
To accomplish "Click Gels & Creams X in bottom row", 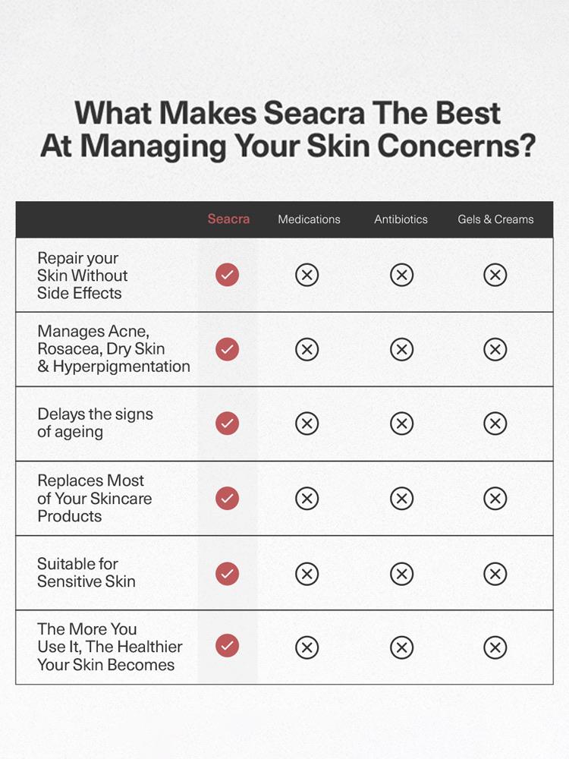I will [x=495, y=647].
